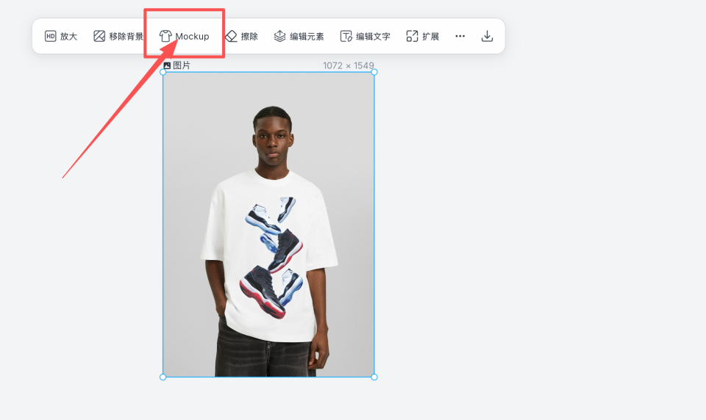The height and width of the screenshot is (420, 706).
Task: Click the 编辑文字 text edit icon
Action: (346, 36)
